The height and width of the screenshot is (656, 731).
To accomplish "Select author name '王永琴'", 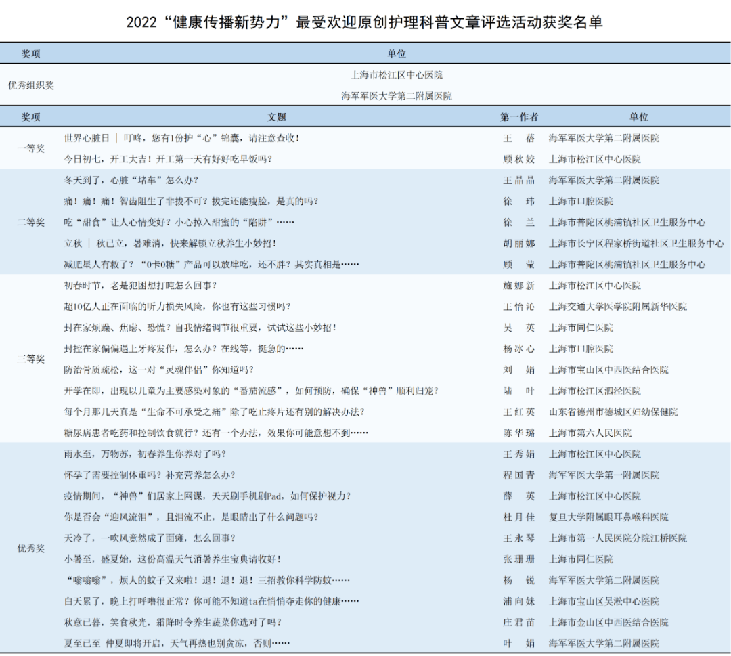I will pyautogui.click(x=519, y=538).
